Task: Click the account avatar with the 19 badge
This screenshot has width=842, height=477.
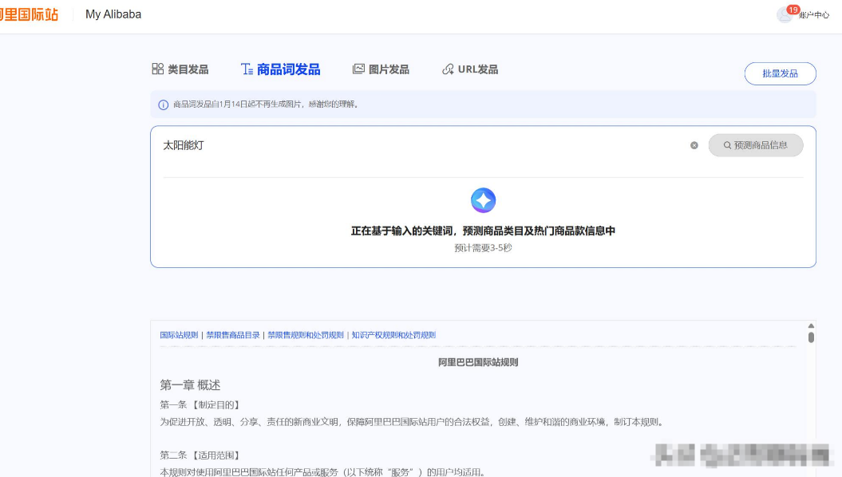Action: [x=785, y=14]
